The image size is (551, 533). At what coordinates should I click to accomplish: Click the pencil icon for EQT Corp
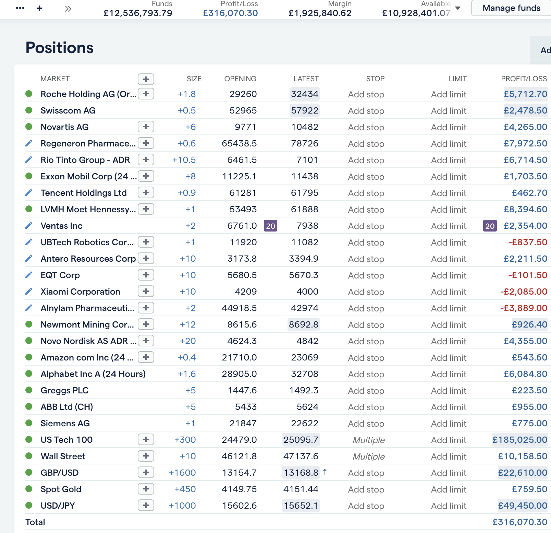point(29,275)
